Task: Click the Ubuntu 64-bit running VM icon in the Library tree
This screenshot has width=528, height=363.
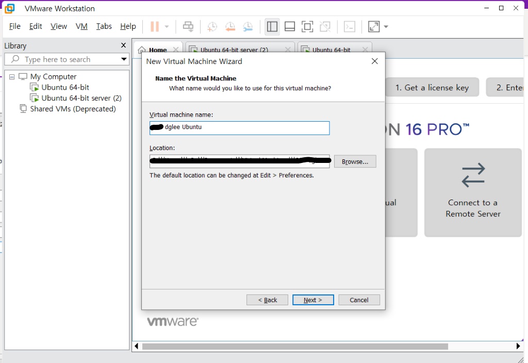Action: coord(35,88)
